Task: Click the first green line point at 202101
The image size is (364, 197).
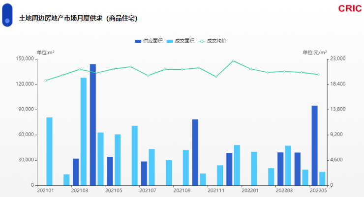Action: click(45, 81)
